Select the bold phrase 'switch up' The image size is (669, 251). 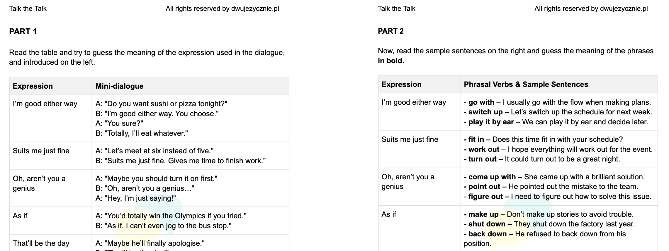point(485,112)
